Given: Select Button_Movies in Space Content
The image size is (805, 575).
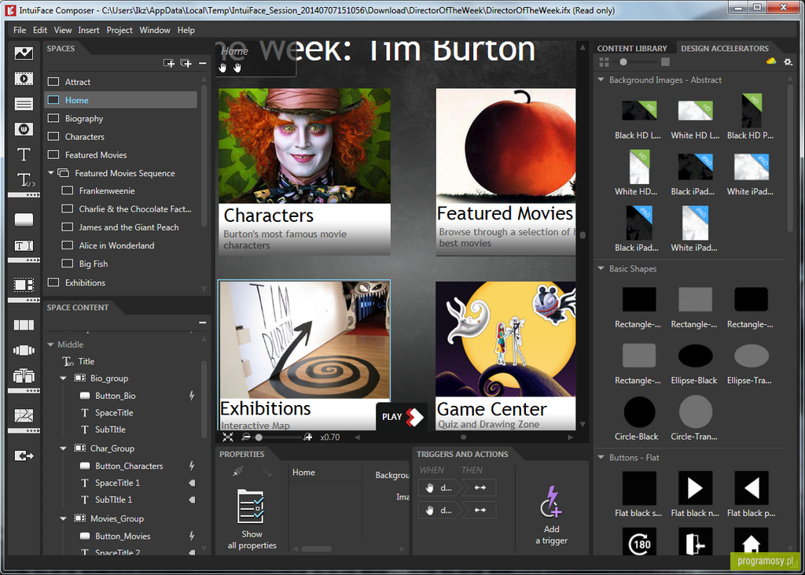Looking at the screenshot, I should (123, 536).
